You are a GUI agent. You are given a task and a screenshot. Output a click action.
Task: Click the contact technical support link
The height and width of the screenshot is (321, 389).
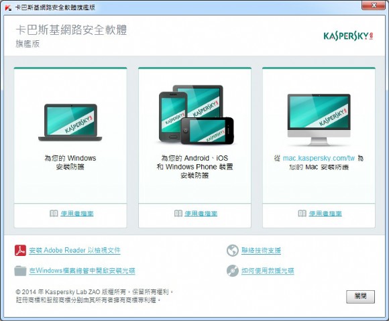coord(261,251)
